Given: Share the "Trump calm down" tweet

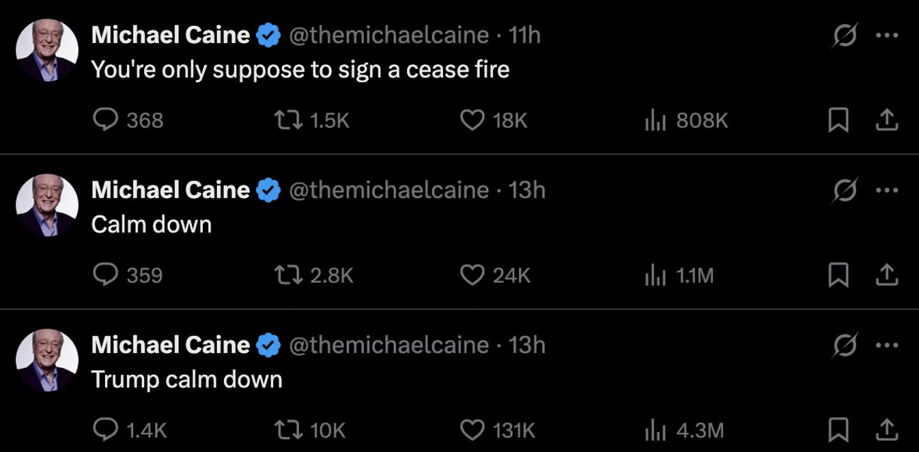Looking at the screenshot, I should tap(886, 430).
